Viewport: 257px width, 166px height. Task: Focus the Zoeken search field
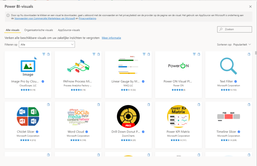(235, 29)
